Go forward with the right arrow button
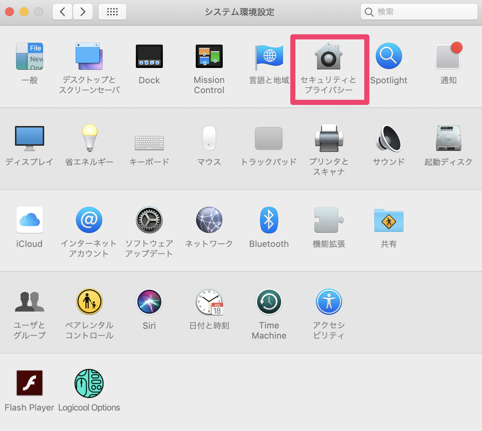Screen dimensions: 482x431 pyautogui.click(x=83, y=12)
